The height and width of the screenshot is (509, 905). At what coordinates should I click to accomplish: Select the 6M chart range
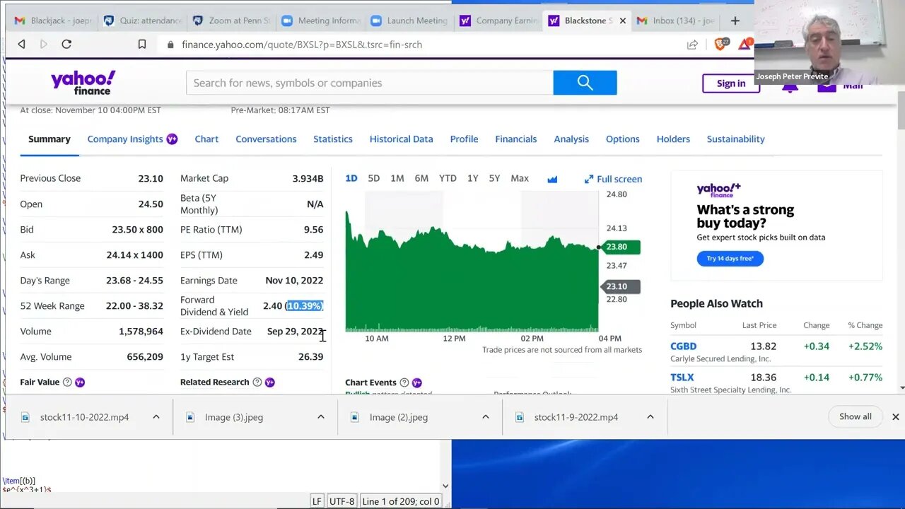tap(421, 178)
